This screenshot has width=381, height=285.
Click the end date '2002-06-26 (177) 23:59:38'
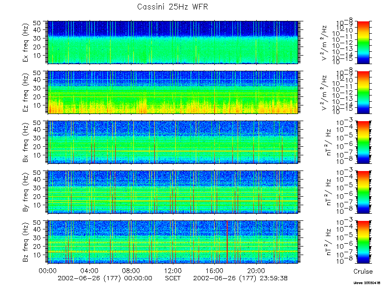coord(241,278)
